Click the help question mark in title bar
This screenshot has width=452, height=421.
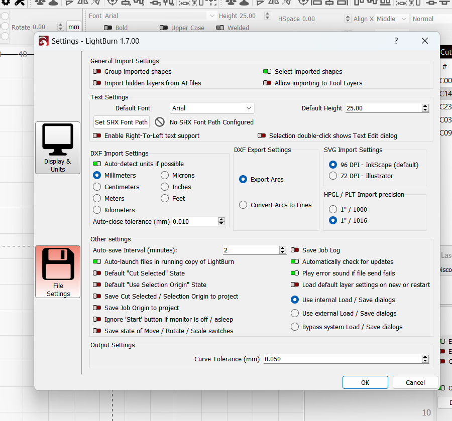coord(396,41)
